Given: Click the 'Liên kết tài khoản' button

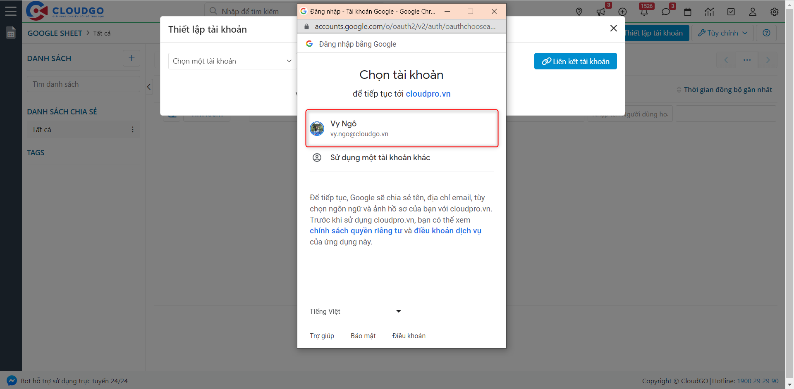Looking at the screenshot, I should tap(575, 61).
